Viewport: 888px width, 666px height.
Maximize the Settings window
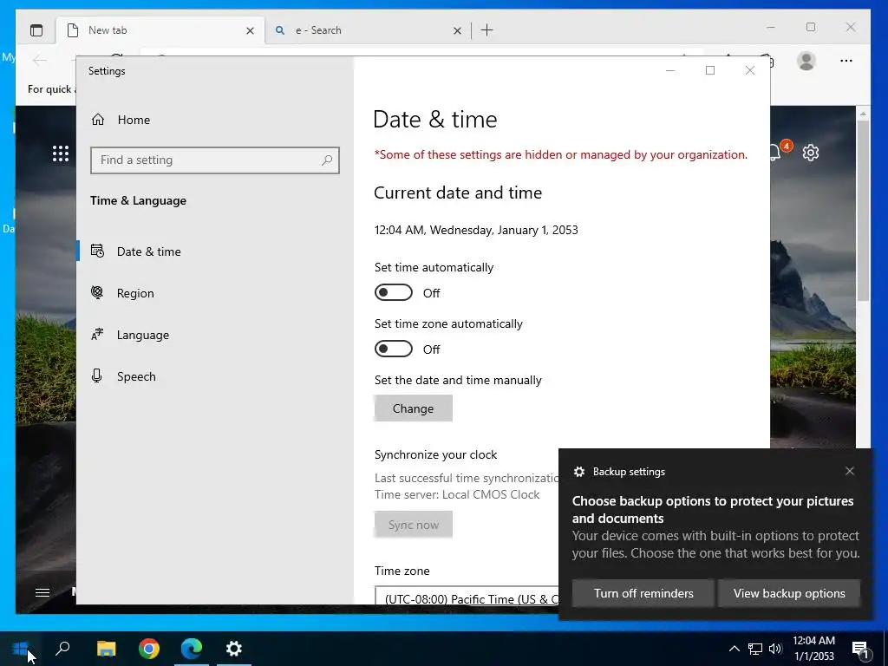coord(710,70)
